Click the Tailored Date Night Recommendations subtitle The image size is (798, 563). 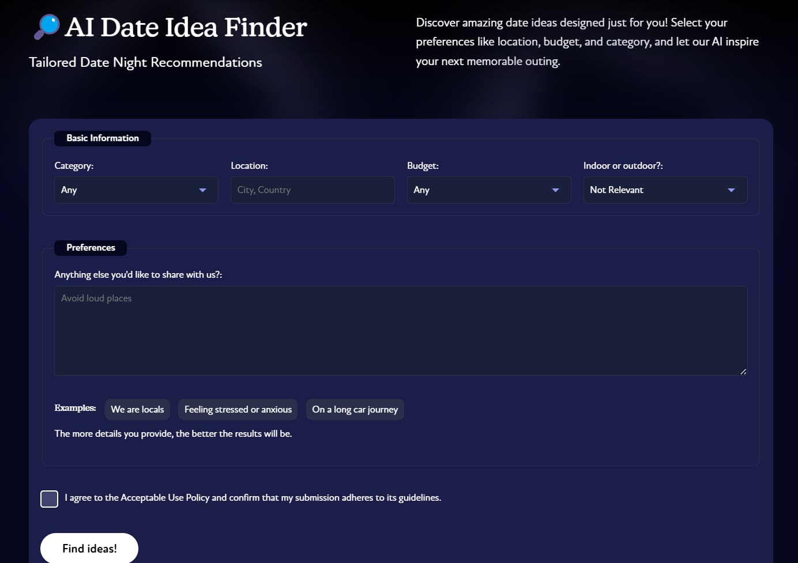145,62
